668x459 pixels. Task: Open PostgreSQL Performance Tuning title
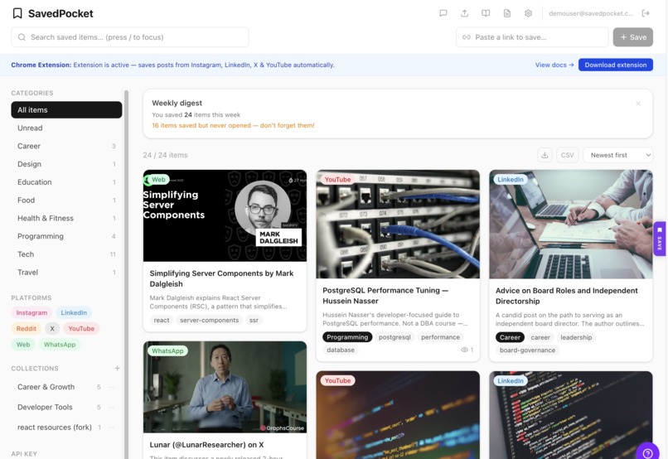pos(385,296)
